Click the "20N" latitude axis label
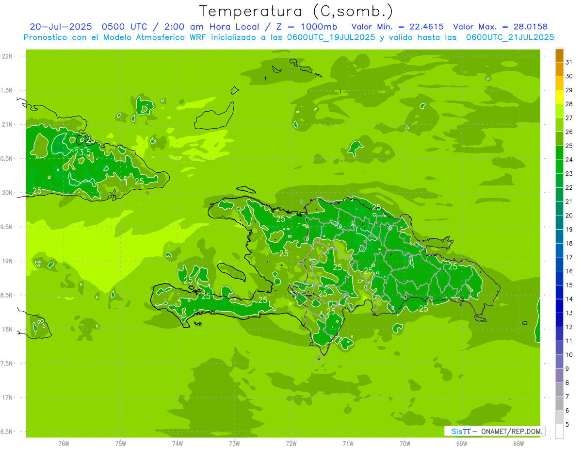The image size is (582, 450). pyautogui.click(x=8, y=193)
